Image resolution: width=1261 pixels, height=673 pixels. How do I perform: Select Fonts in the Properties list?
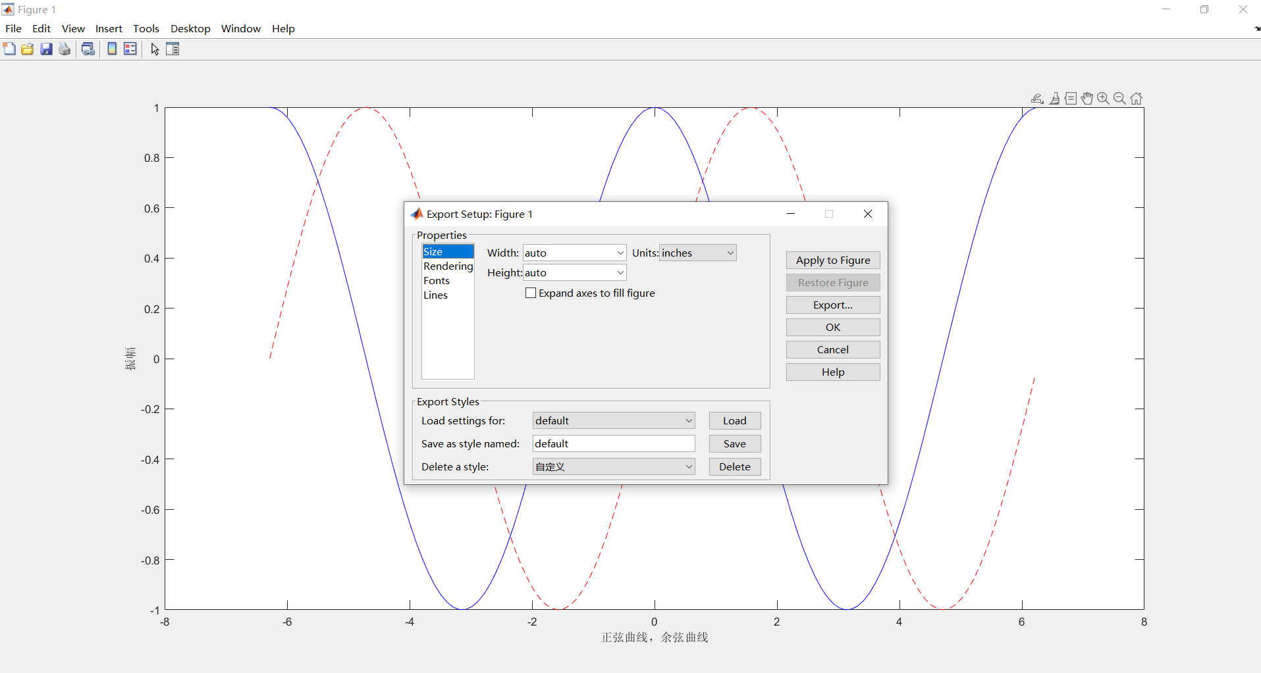click(437, 280)
